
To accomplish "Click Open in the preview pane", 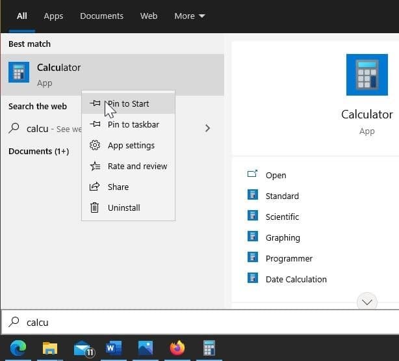I will coord(276,175).
